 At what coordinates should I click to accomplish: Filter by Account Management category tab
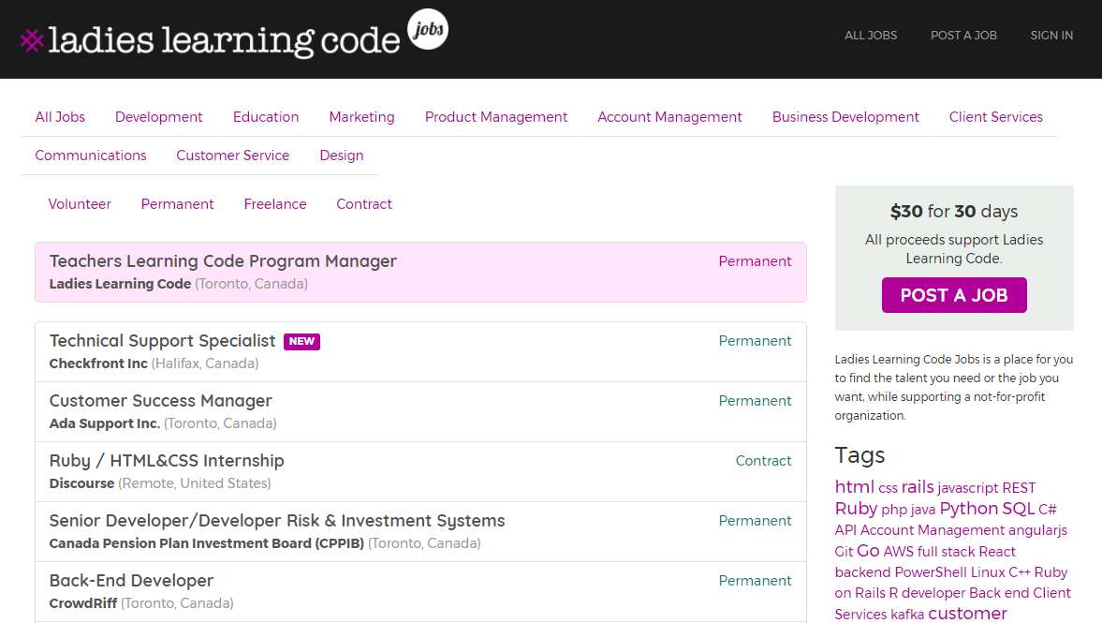tap(669, 117)
